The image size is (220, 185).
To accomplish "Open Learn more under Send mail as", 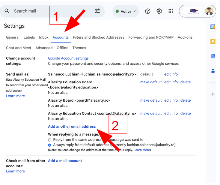I will click(x=15, y=96).
